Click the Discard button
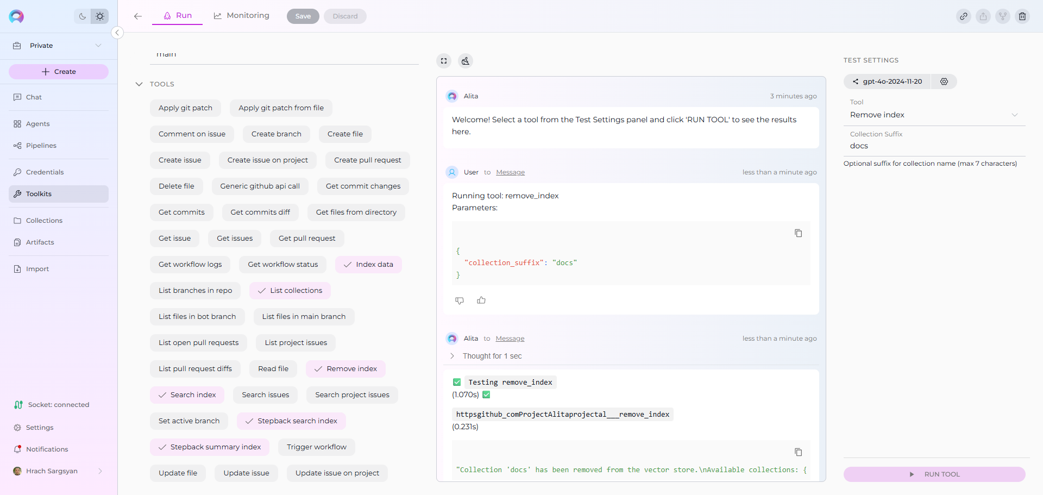 pyautogui.click(x=345, y=16)
